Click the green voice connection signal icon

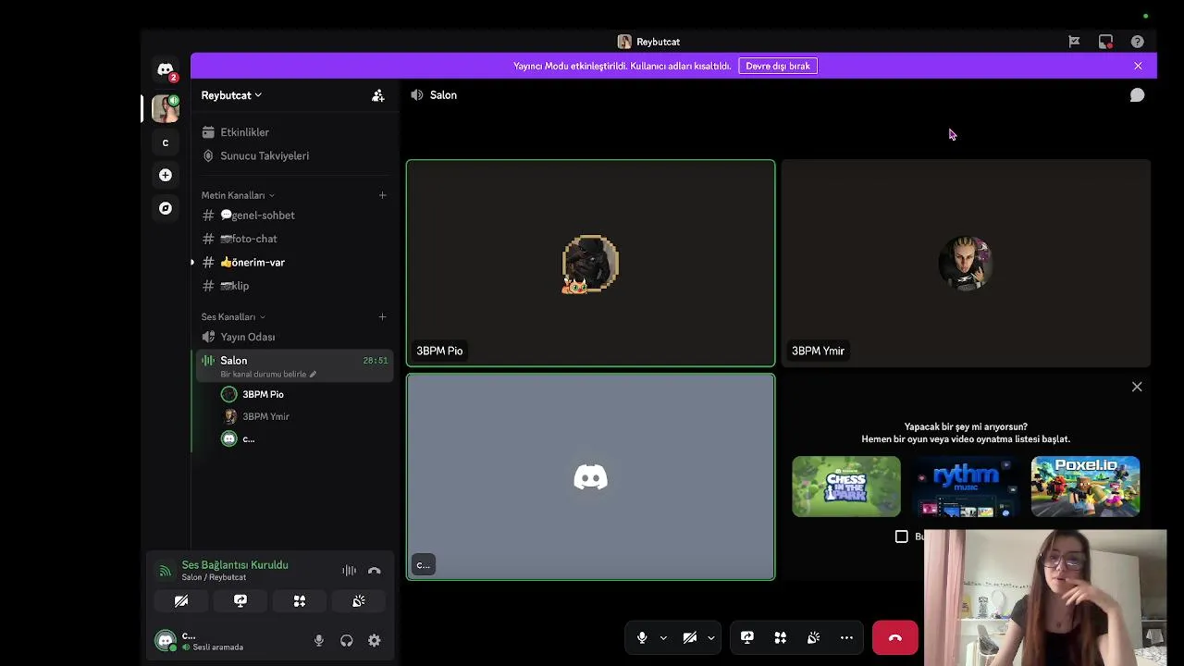[x=165, y=571]
